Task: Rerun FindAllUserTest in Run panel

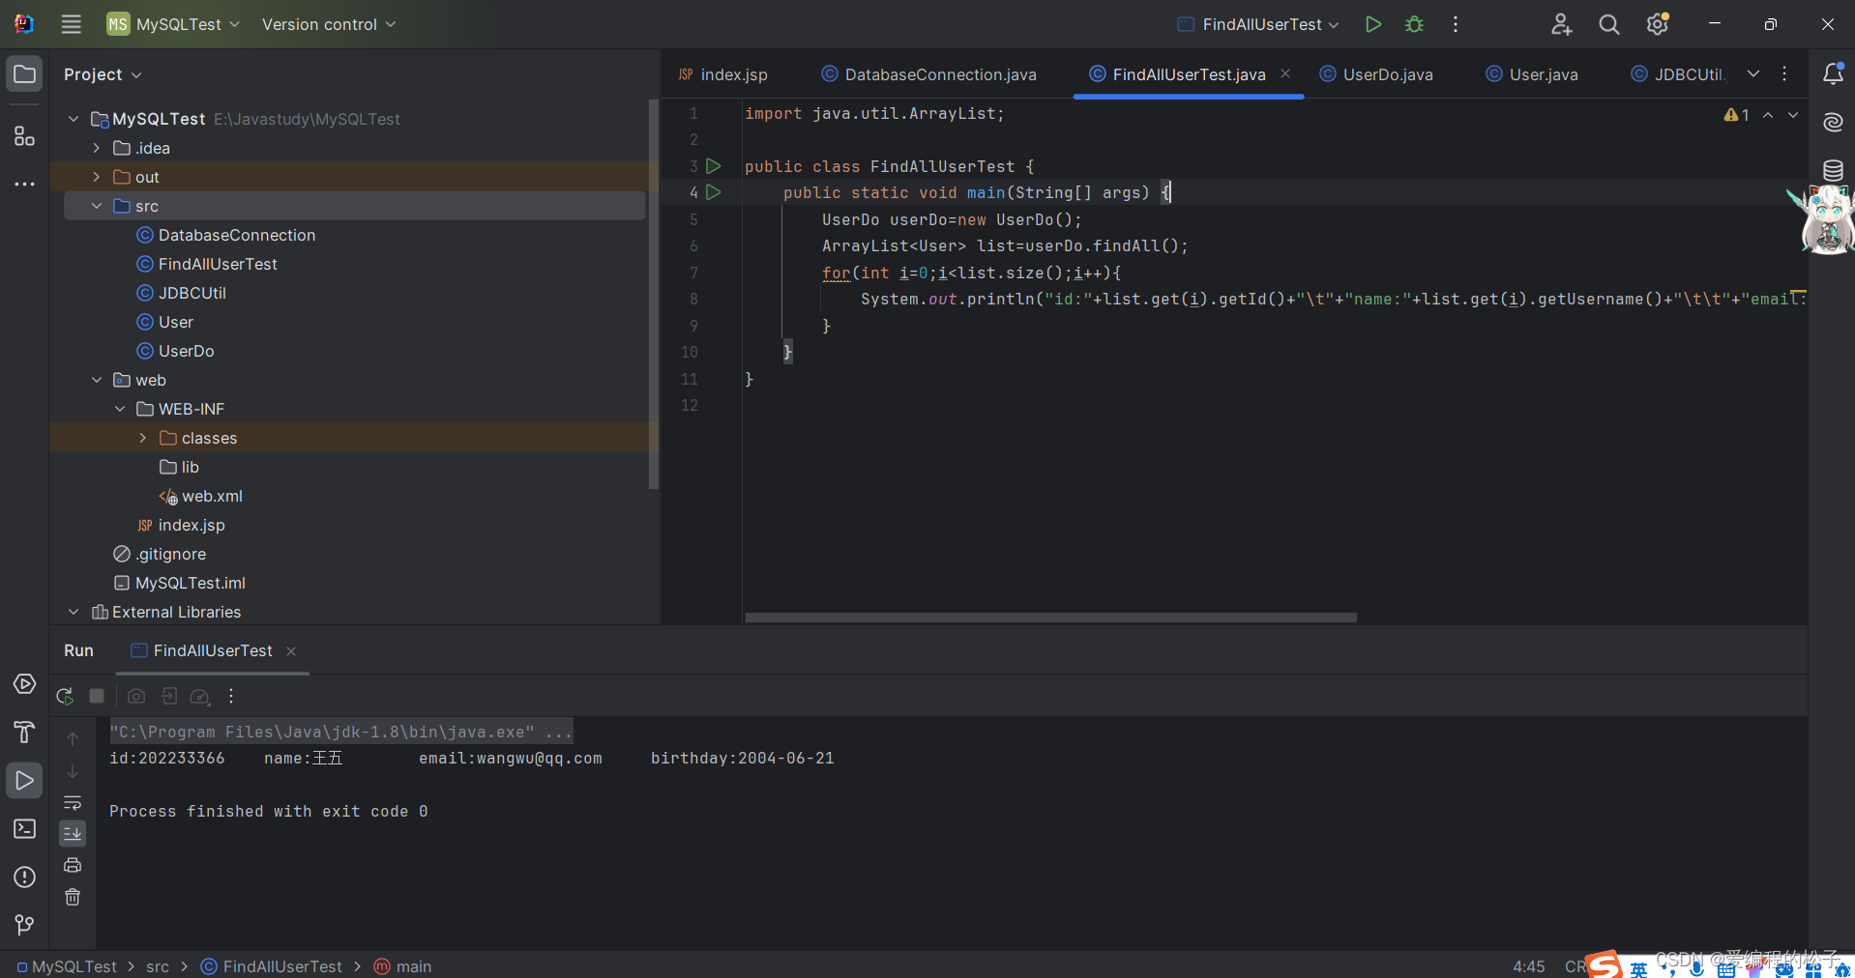Action: coord(65,696)
